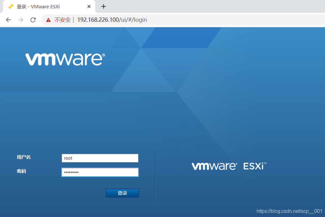
Task: Click the vmware ESXi logo
Action: (x=229, y=166)
